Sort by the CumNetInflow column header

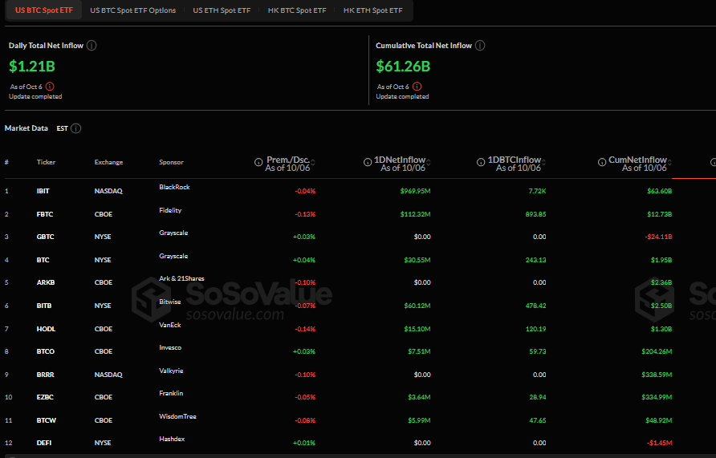coord(637,160)
